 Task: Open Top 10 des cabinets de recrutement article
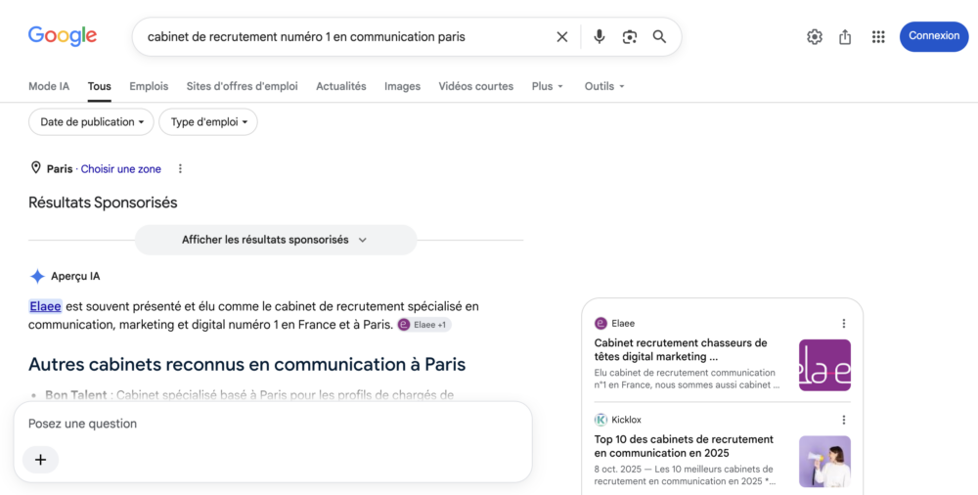point(684,446)
